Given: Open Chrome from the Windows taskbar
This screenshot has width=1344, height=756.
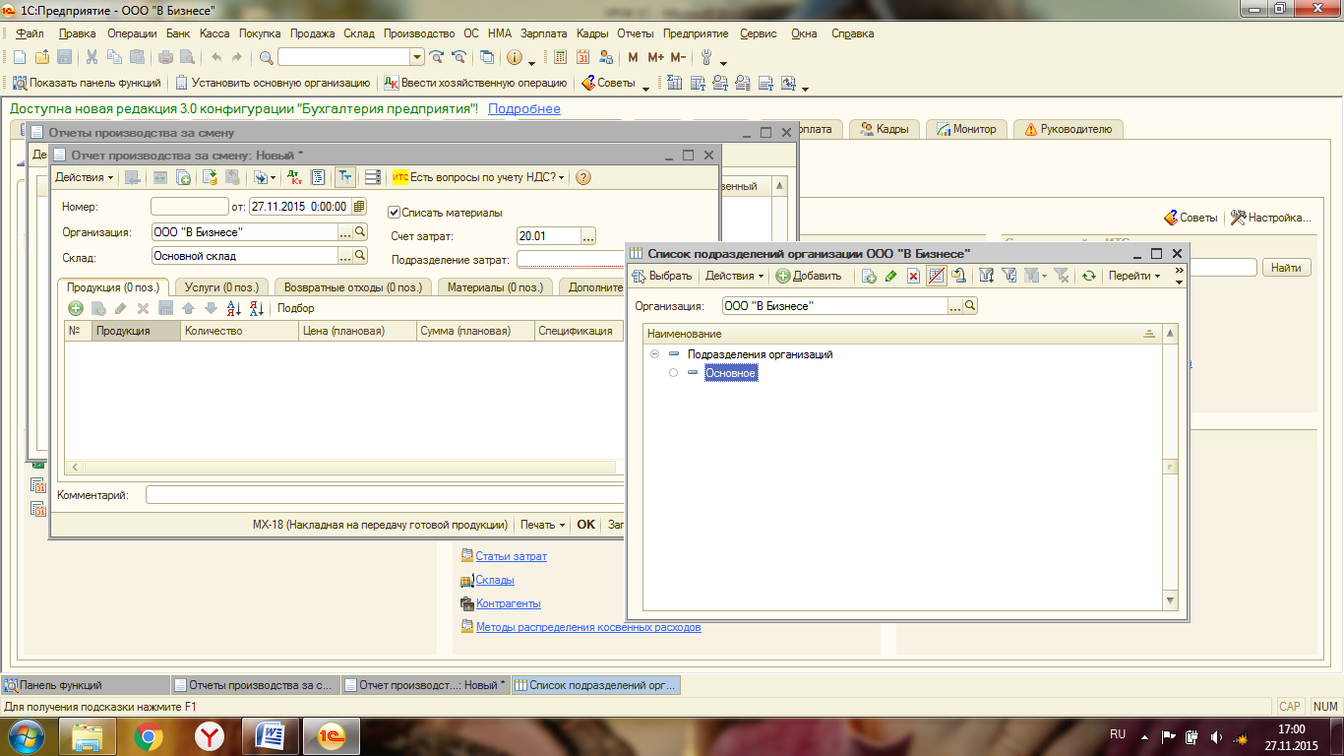Looking at the screenshot, I should pos(149,735).
